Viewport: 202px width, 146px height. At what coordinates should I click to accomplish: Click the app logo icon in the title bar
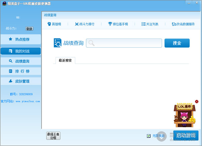coord(4,3)
